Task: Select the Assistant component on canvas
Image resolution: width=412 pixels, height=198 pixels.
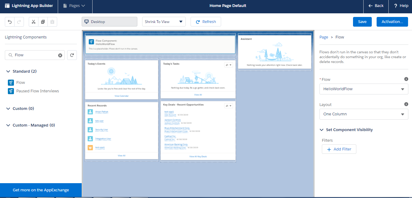Action: 275,52
